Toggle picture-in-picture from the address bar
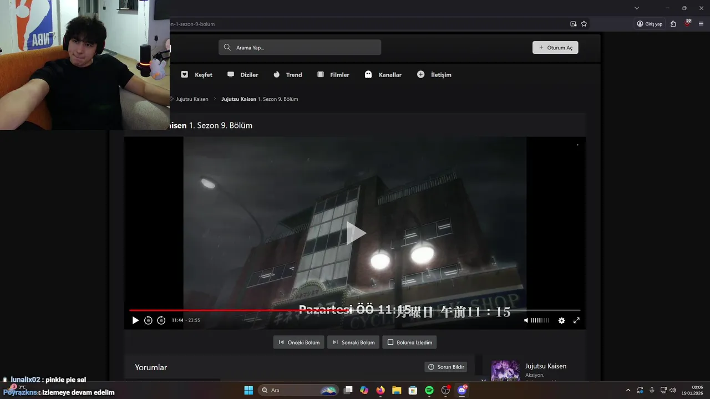 (574, 24)
